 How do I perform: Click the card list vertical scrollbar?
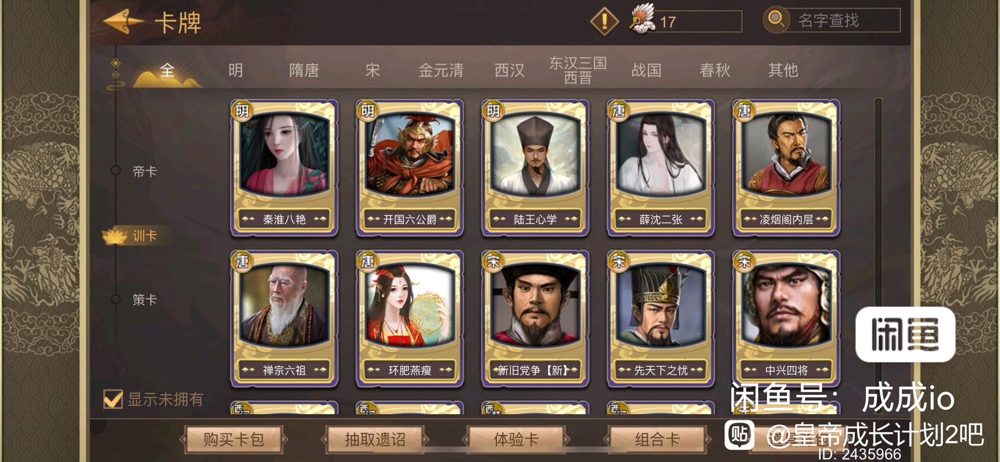(x=878, y=255)
